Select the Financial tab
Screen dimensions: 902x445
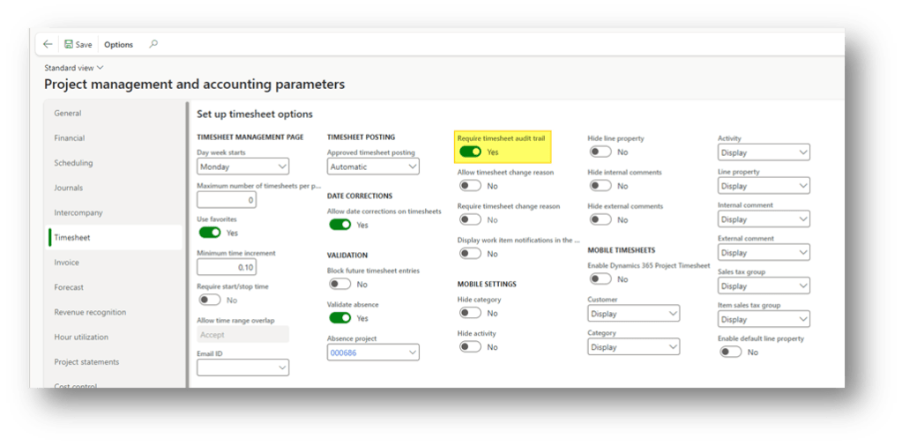[x=70, y=138]
